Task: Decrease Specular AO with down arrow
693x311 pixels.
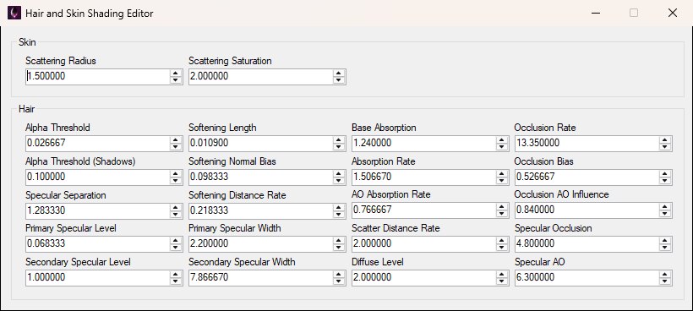Action: tap(665, 282)
